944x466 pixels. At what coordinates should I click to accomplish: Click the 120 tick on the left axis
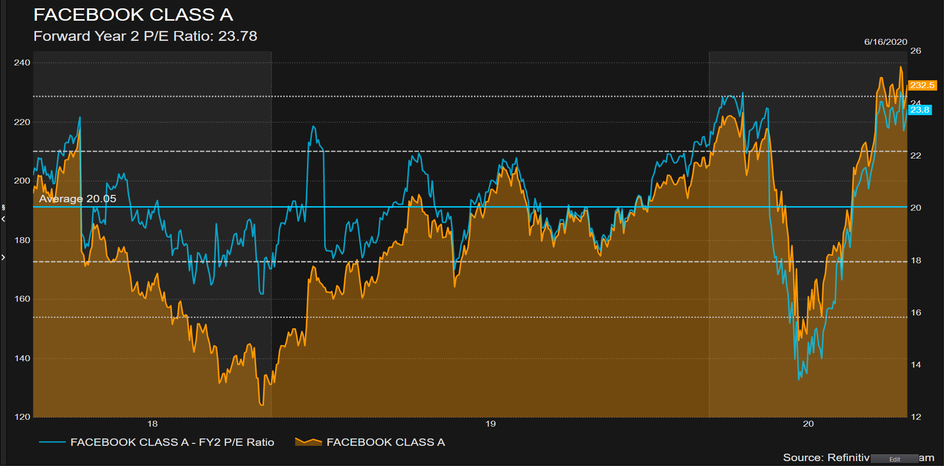point(22,417)
